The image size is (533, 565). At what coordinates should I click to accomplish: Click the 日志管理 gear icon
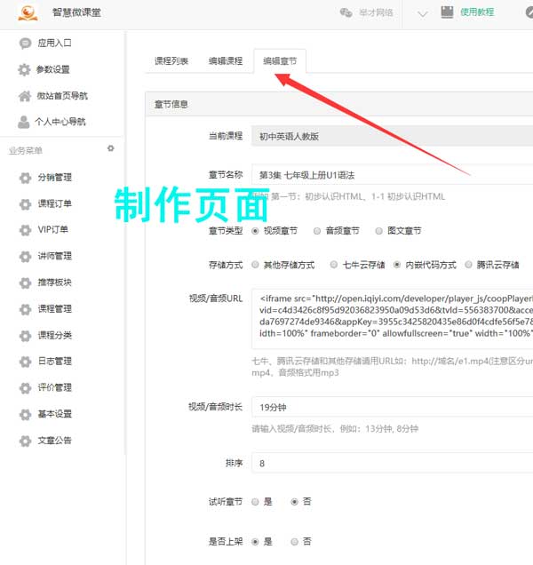tap(25, 362)
